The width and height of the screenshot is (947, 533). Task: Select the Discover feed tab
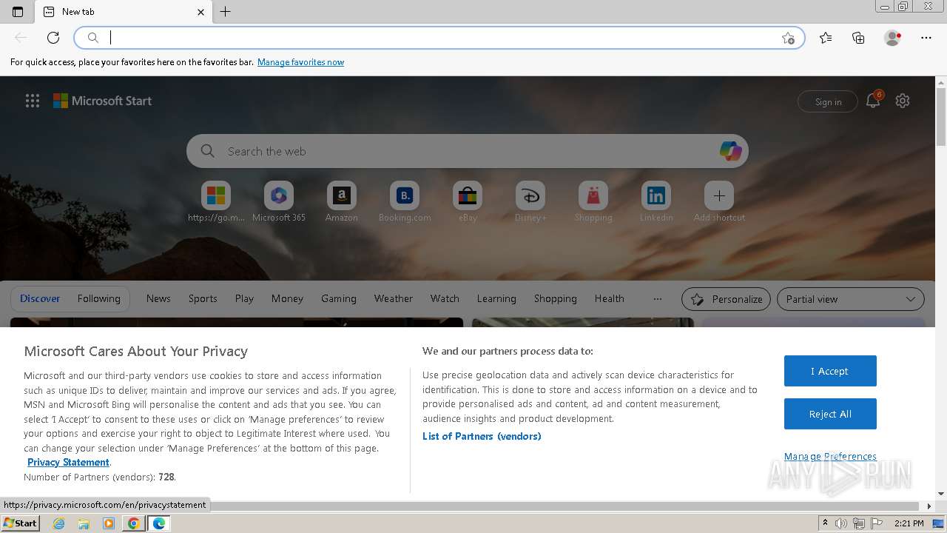pyautogui.click(x=40, y=298)
